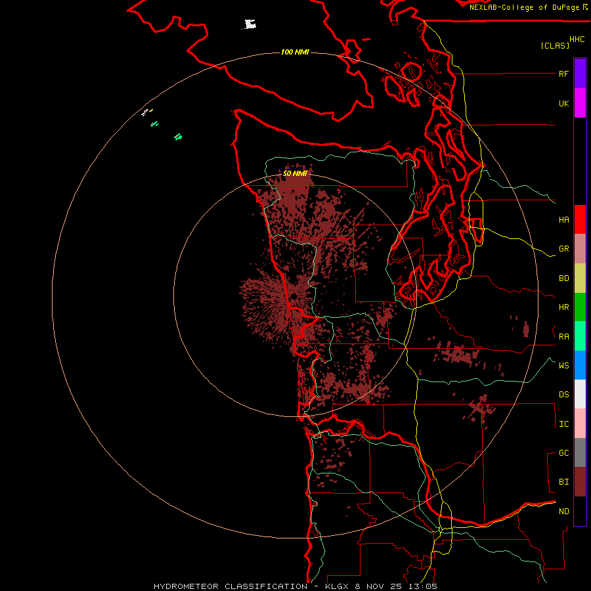Click the BD yellow legend color block
This screenshot has width=591, height=591.
click(580, 278)
